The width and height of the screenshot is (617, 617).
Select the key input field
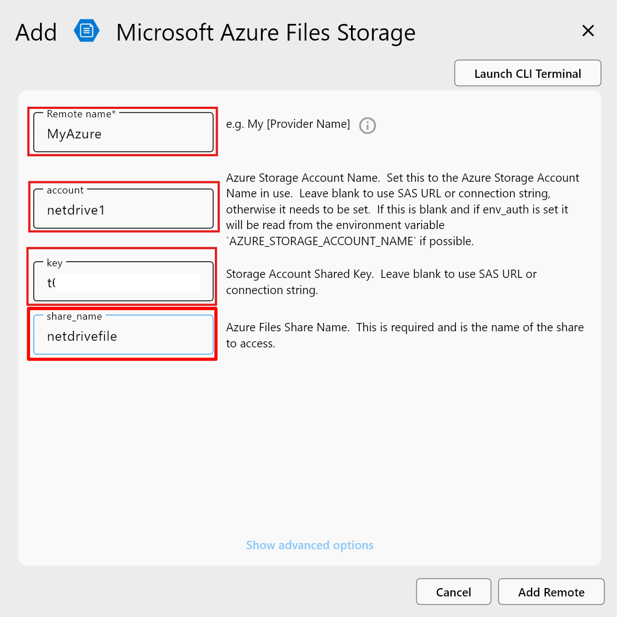(123, 282)
